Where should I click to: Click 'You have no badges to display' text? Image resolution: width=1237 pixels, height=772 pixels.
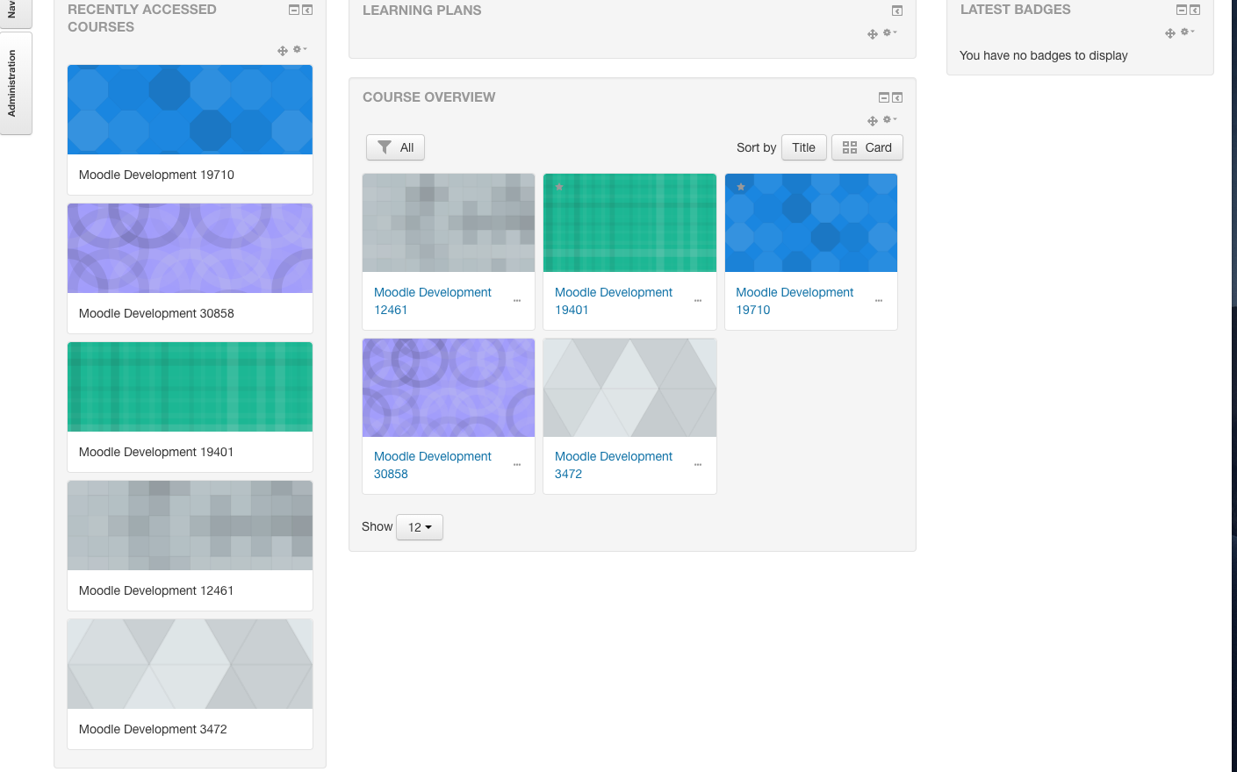tap(1044, 55)
